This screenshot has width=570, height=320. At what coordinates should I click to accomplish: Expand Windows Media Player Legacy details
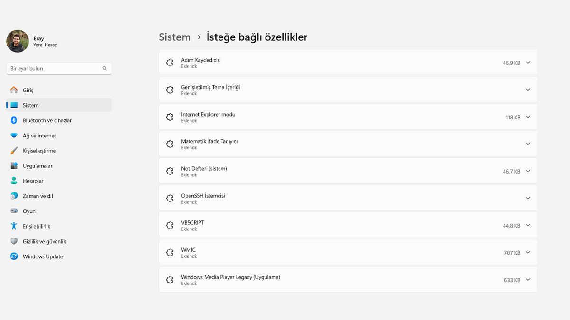pyautogui.click(x=528, y=279)
